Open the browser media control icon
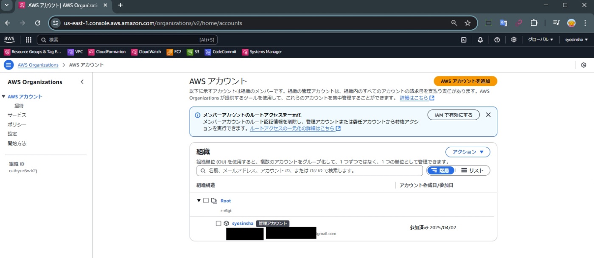The image size is (594, 258). point(556,23)
